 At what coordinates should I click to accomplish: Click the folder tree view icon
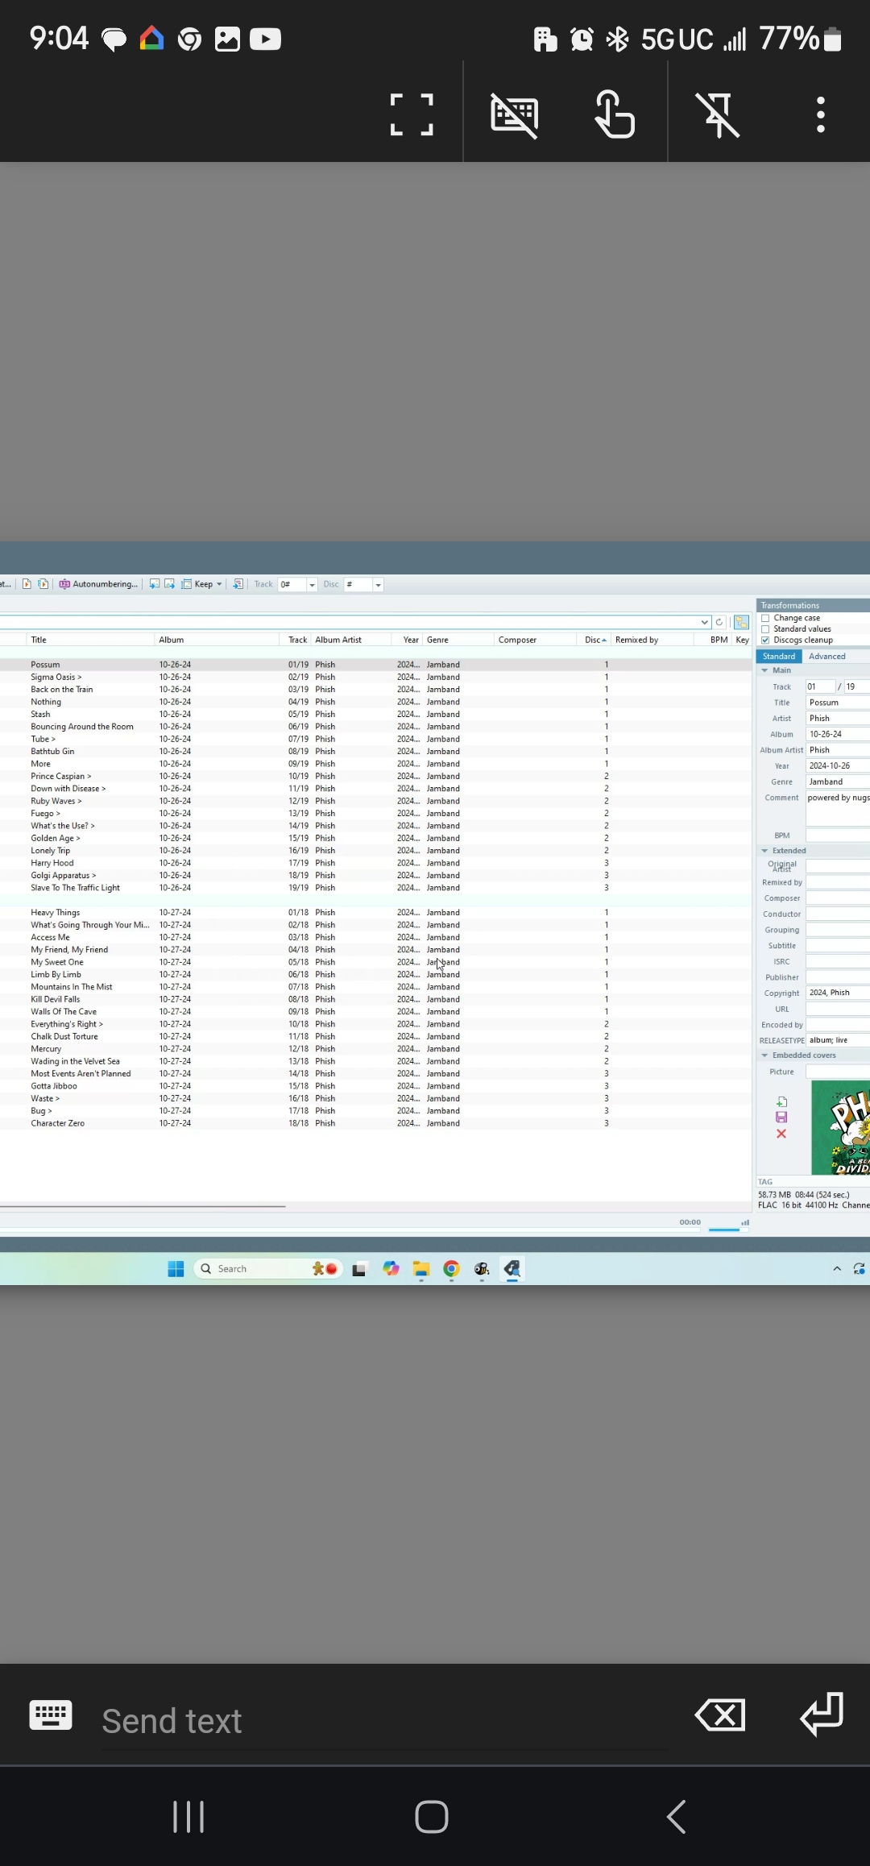point(741,622)
